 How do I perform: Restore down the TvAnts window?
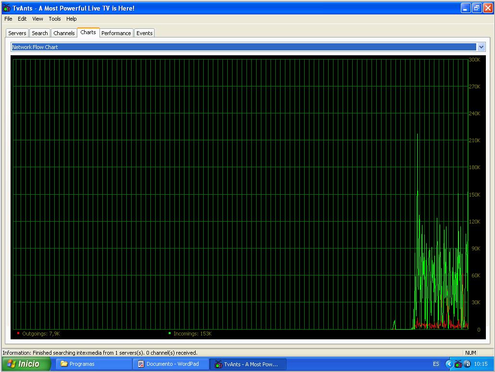pos(476,8)
